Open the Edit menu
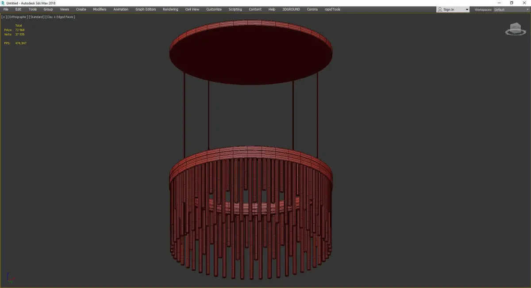This screenshot has width=531, height=288. click(18, 9)
